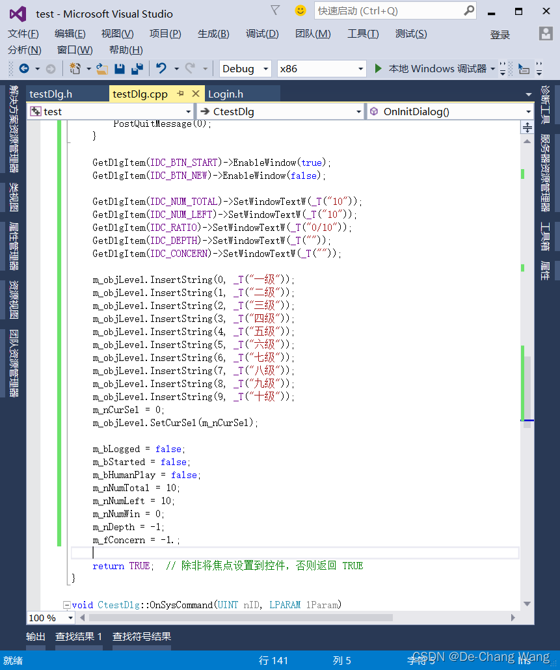Viewport: 560px width, 670px height.
Task: Click the New Project toolbar icon
Action: [75, 68]
